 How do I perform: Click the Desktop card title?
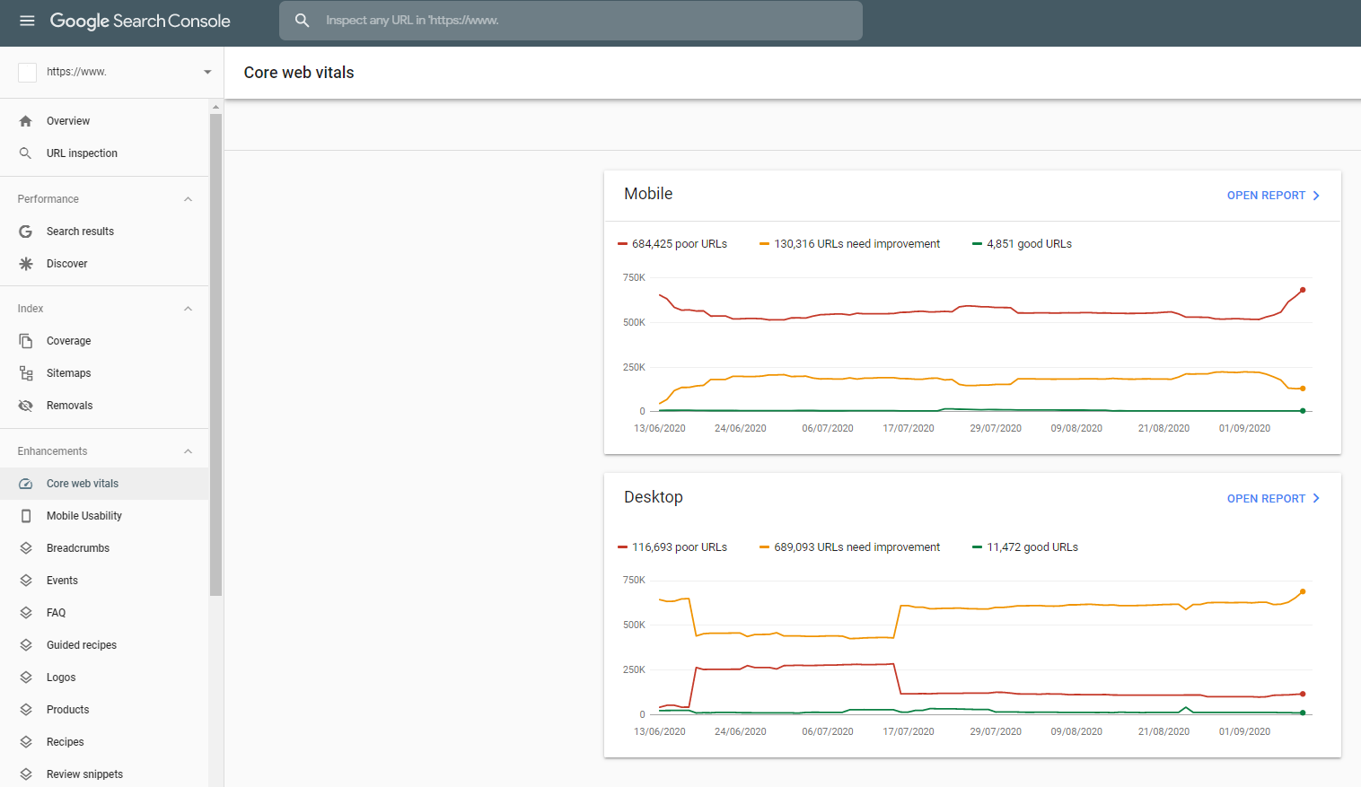(654, 497)
